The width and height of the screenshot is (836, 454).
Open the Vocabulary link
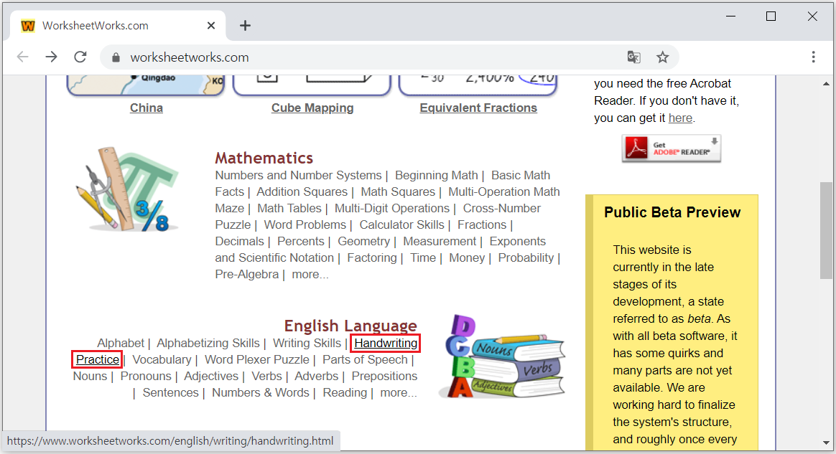[x=162, y=360]
